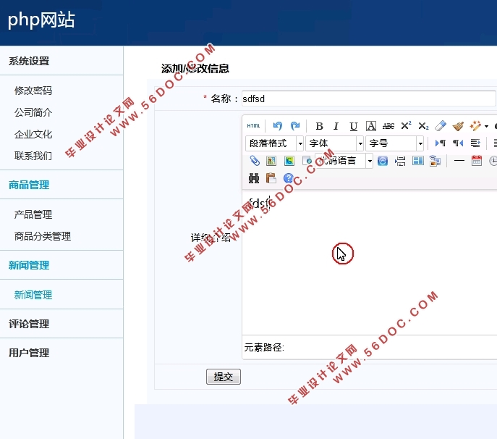
Task: Open the 字号 font size dropdown
Action: pos(394,143)
